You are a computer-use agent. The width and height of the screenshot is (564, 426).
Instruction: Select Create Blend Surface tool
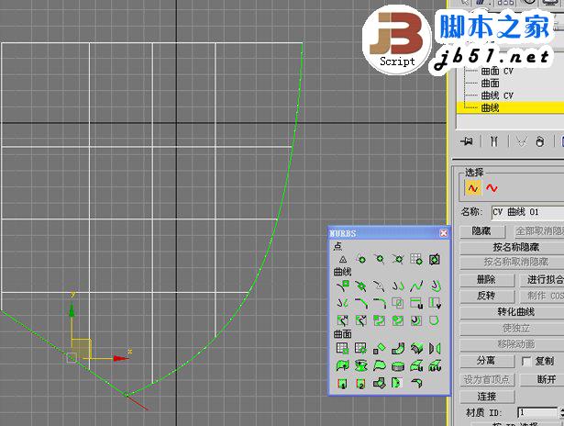pos(398,348)
